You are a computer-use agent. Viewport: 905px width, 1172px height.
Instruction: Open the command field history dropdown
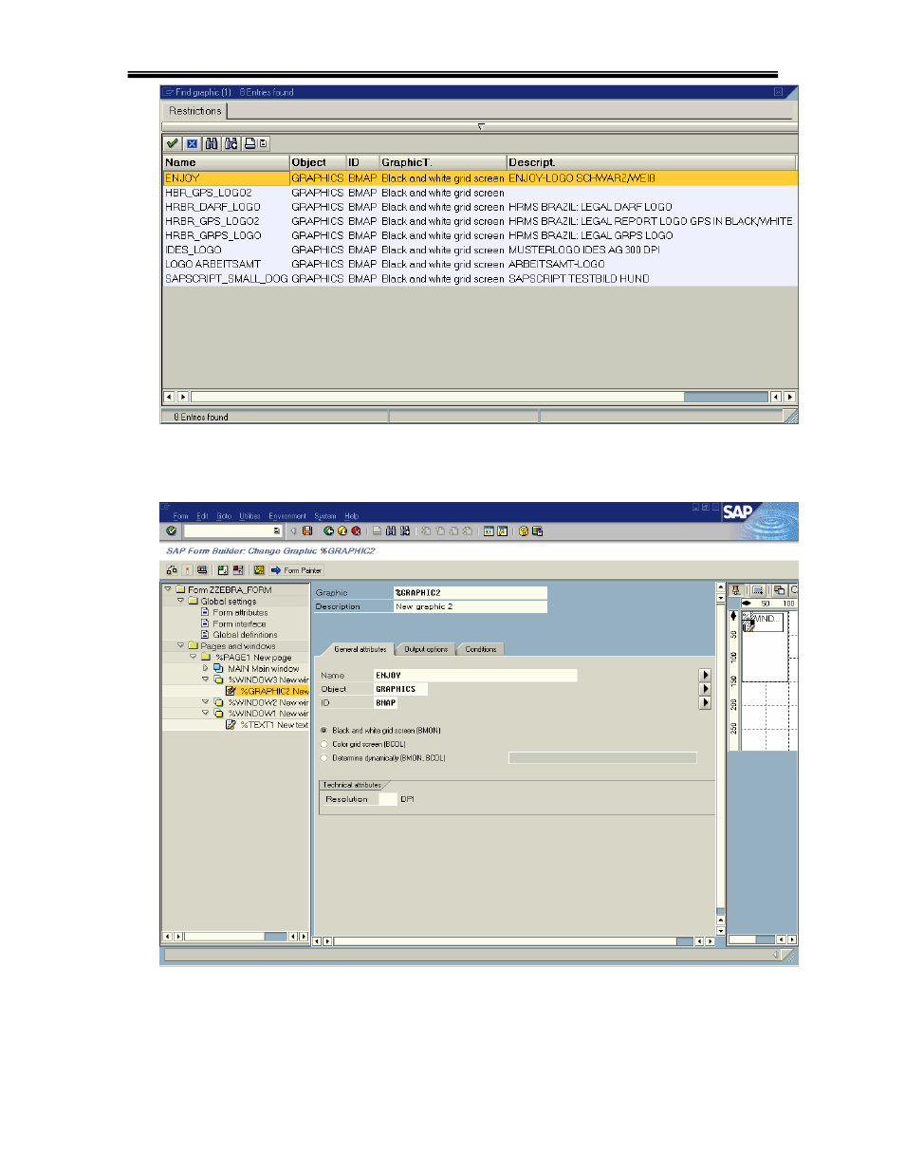[x=276, y=531]
